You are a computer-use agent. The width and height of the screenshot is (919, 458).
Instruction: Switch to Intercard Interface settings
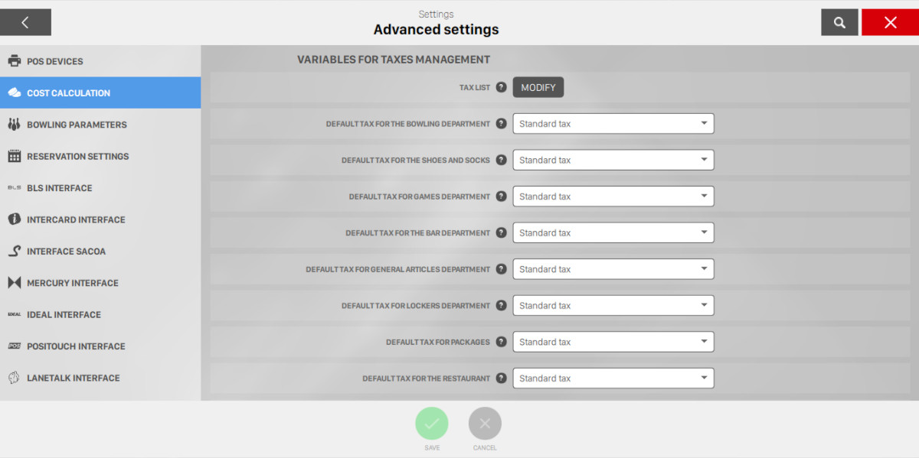[76, 219]
